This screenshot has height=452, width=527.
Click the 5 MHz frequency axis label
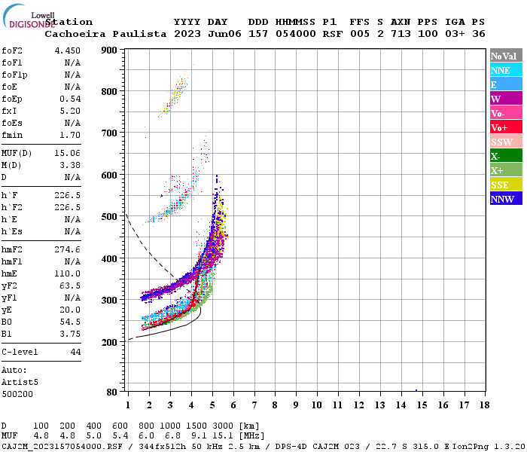coord(212,405)
